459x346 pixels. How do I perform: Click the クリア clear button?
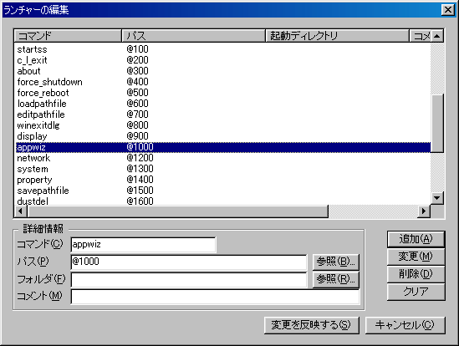(416, 292)
